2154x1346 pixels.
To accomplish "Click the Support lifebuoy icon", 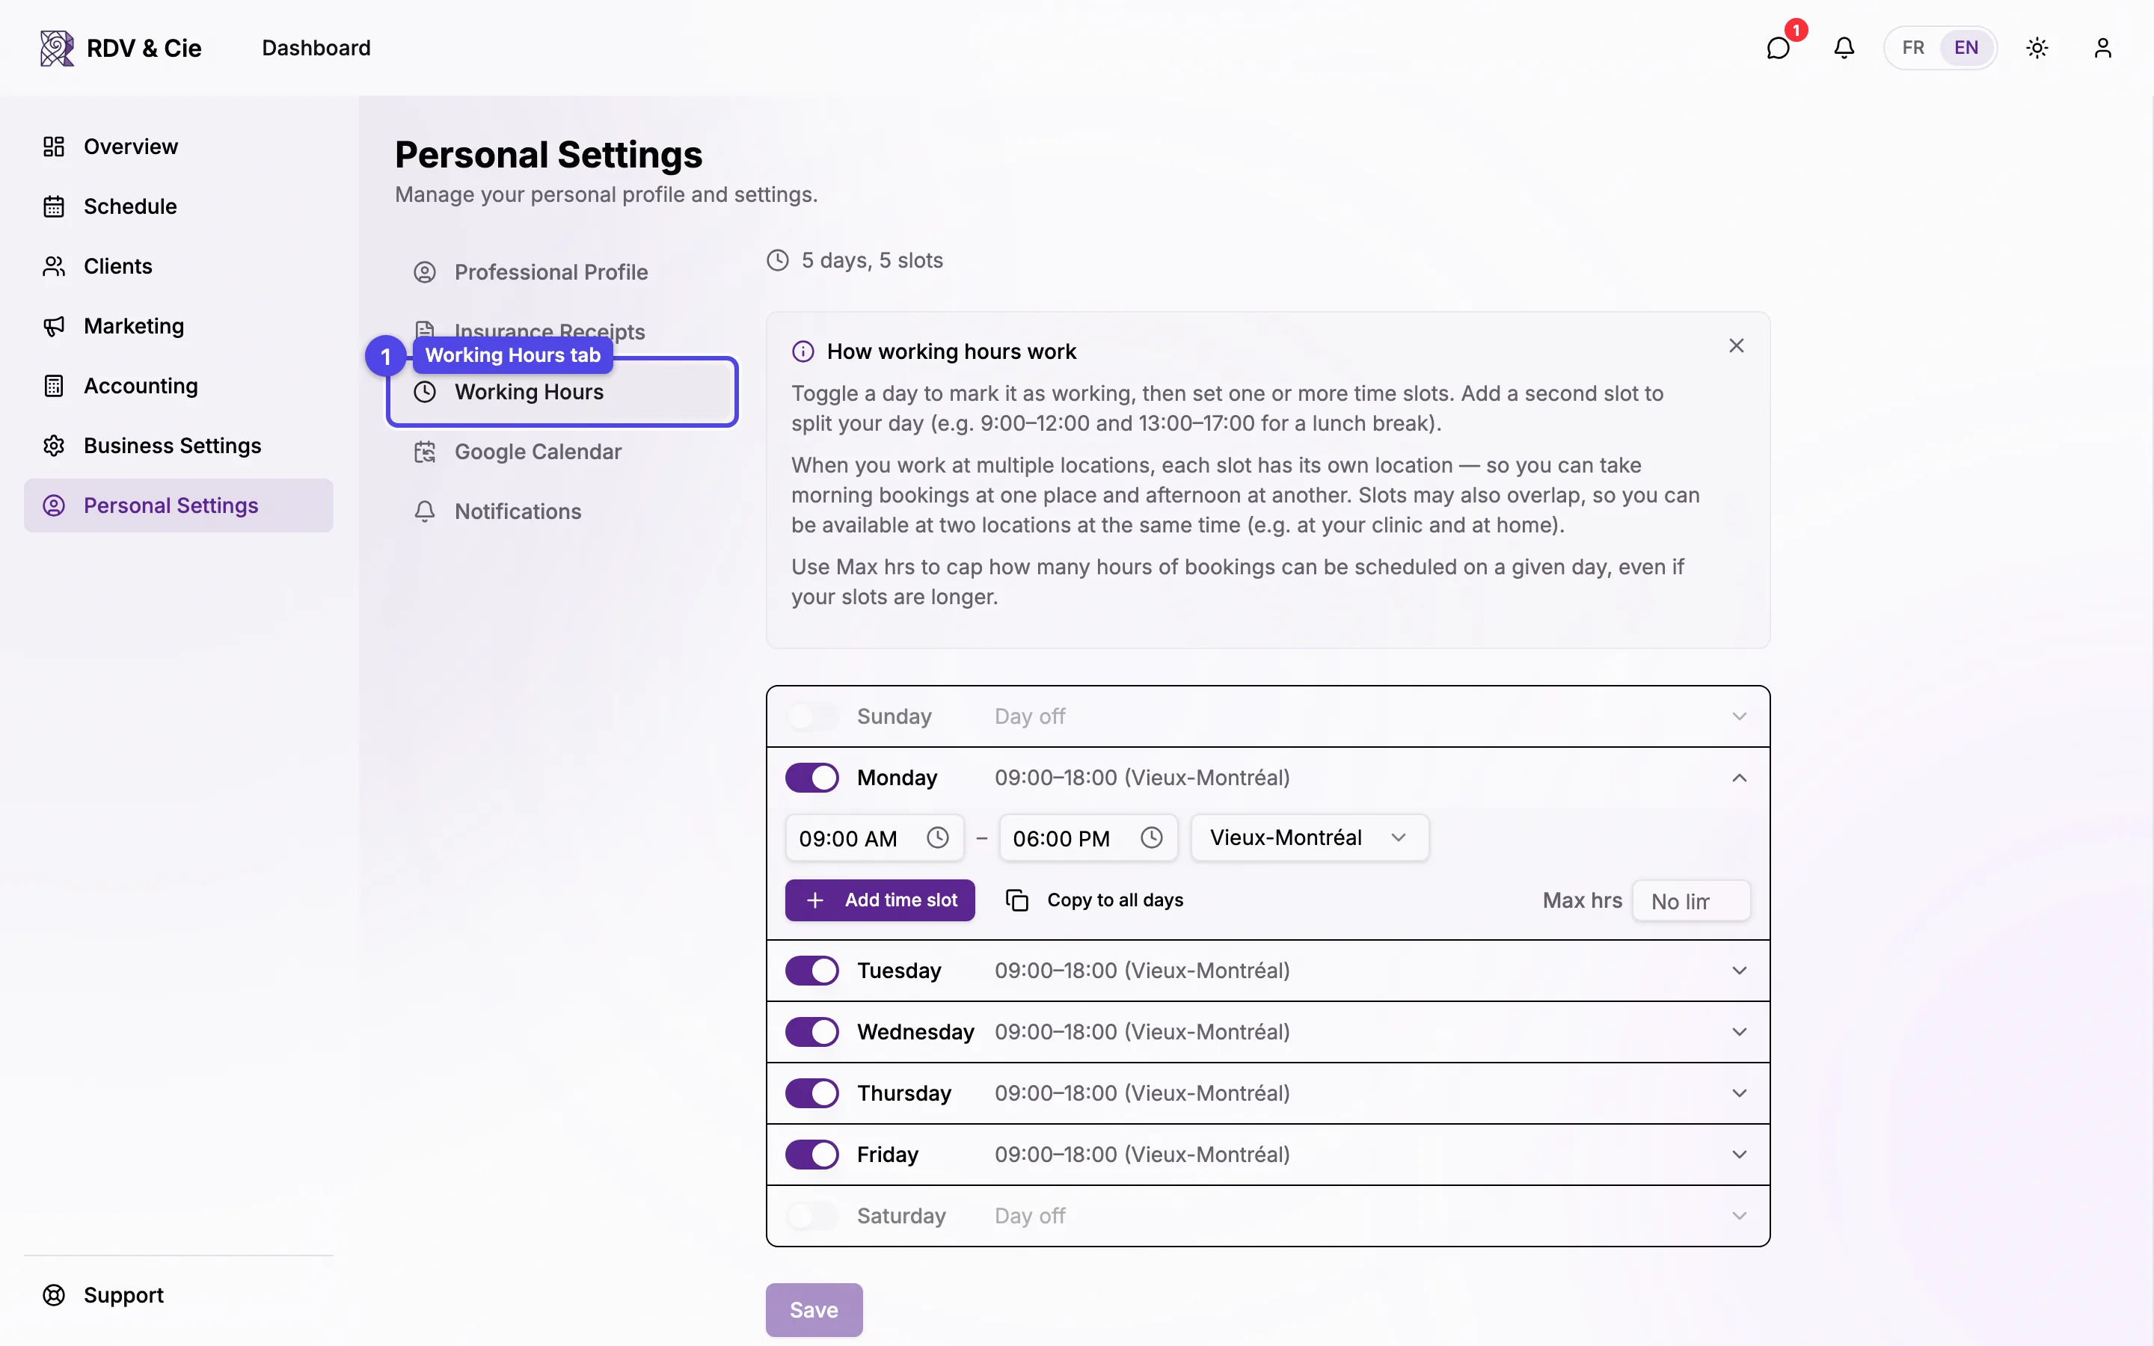I will 55,1295.
